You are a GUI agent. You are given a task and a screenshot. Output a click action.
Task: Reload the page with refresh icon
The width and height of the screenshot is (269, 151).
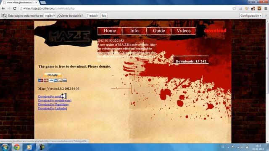pos(15,8)
